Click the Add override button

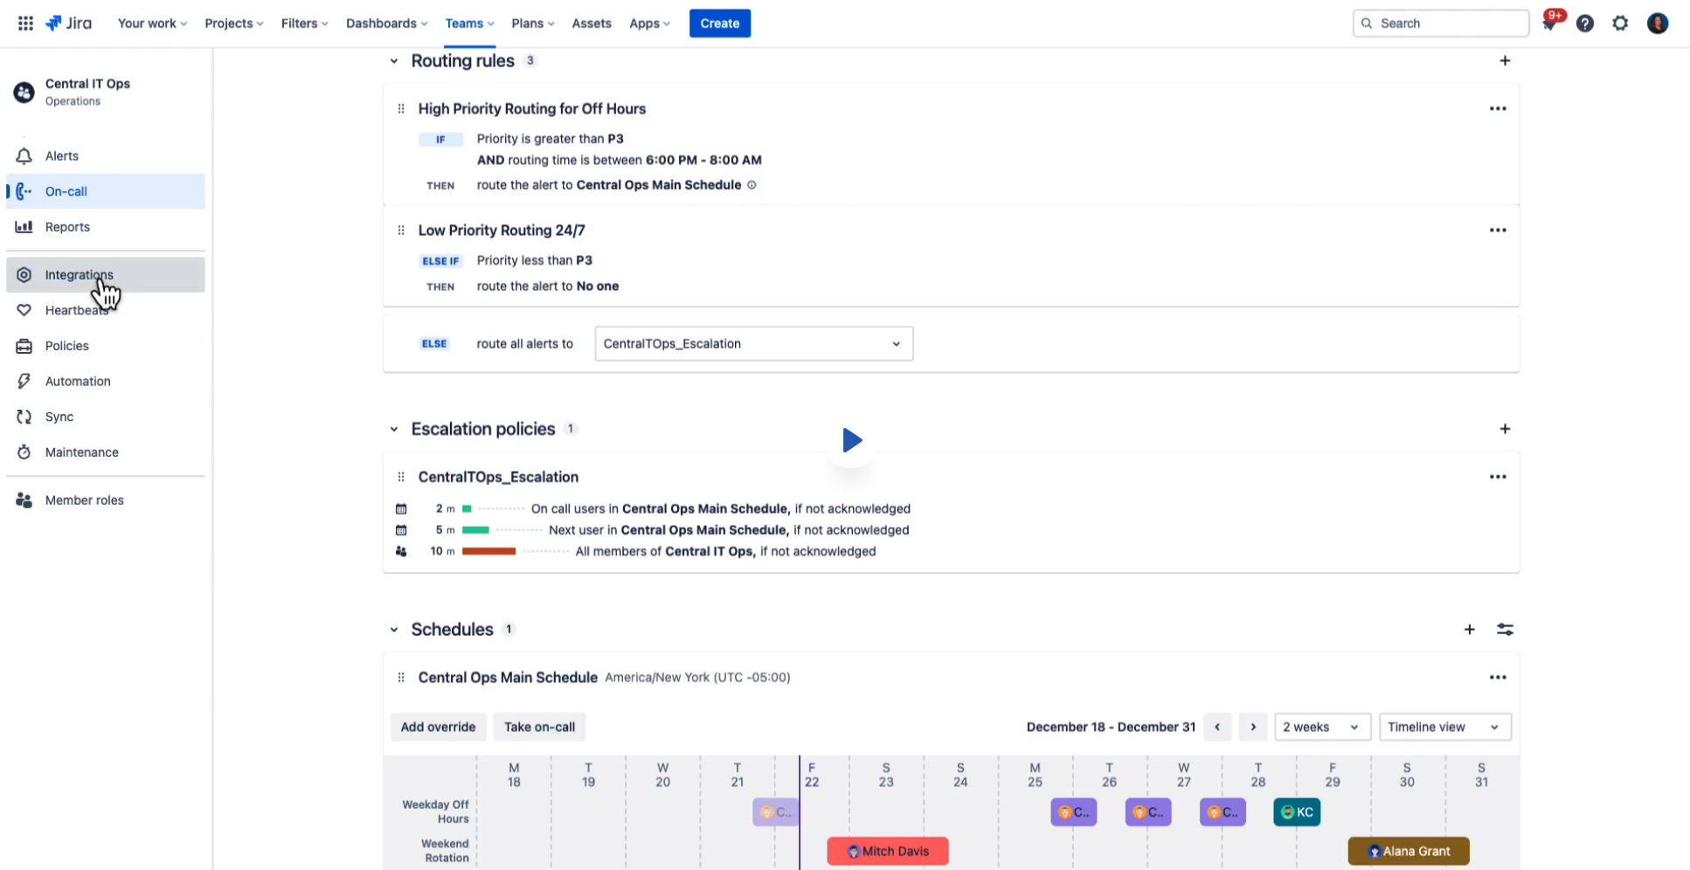coord(438,727)
